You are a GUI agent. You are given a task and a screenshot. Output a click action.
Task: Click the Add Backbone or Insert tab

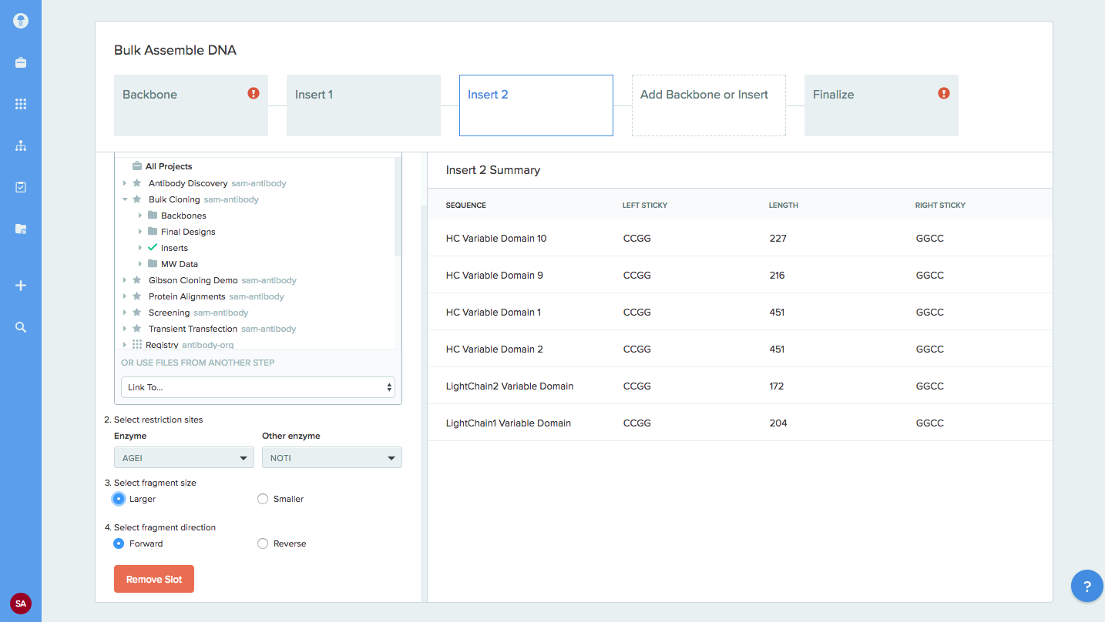tap(709, 105)
